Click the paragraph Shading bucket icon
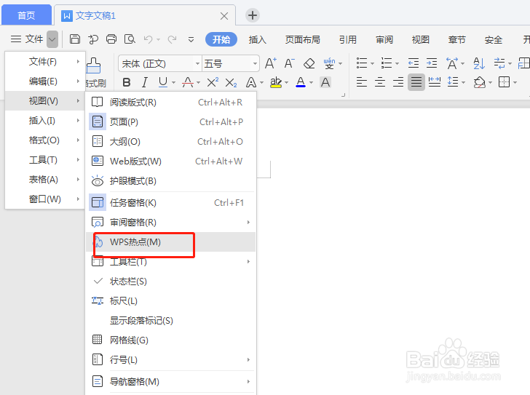Screen dimensions: 530x395 [x=479, y=82]
